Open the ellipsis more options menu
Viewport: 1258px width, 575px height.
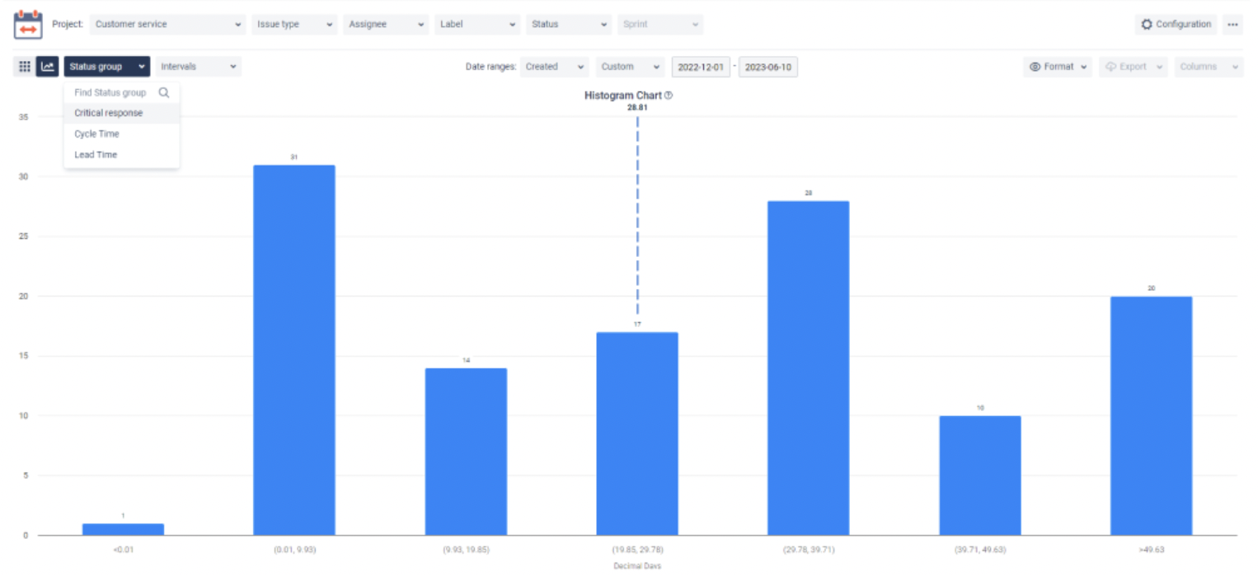click(x=1234, y=24)
